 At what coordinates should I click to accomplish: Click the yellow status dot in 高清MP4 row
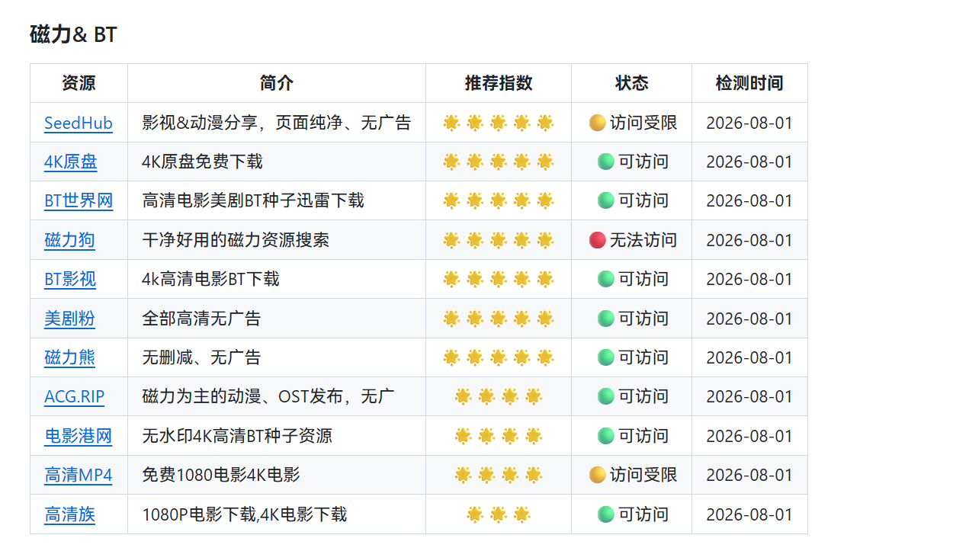point(598,475)
